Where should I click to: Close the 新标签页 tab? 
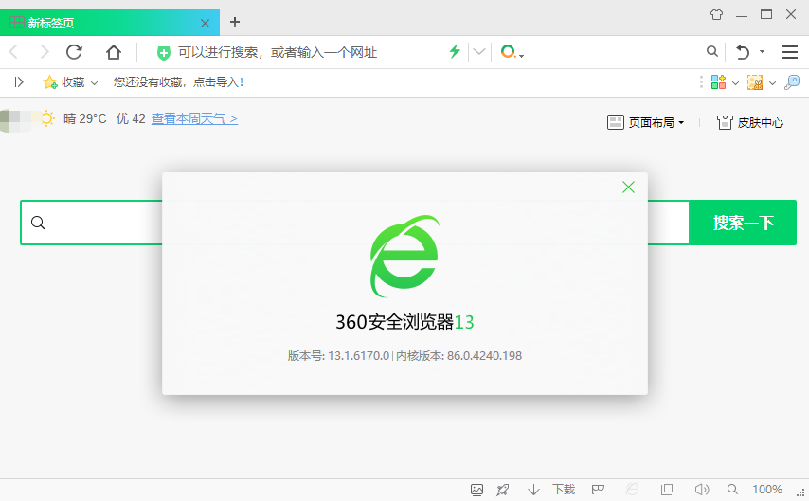205,24
